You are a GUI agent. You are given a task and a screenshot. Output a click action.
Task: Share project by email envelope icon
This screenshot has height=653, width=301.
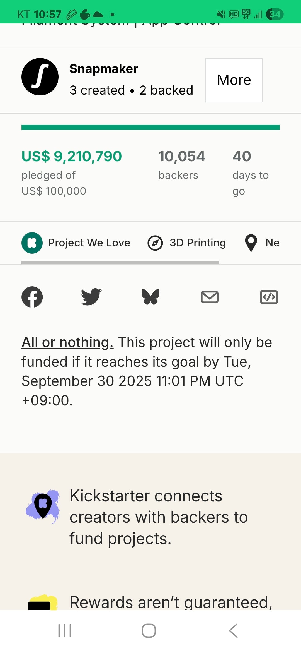(x=210, y=297)
